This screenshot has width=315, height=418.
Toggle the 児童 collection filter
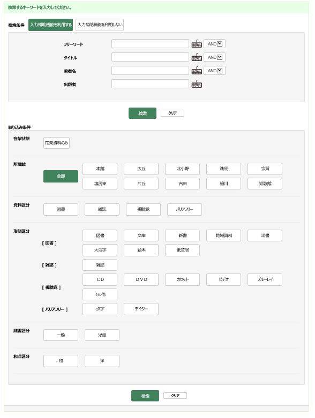(102, 335)
